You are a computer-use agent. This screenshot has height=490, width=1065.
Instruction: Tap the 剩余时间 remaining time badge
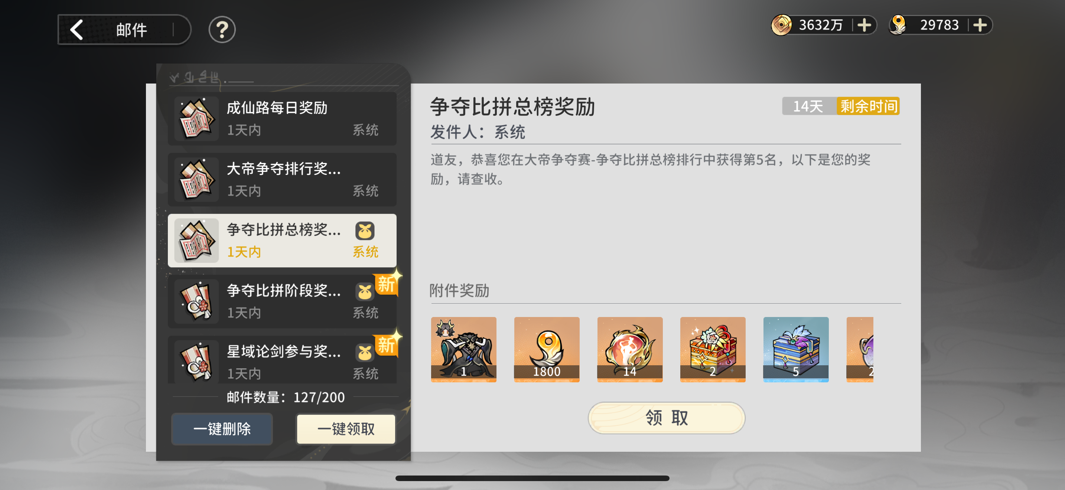pos(868,106)
